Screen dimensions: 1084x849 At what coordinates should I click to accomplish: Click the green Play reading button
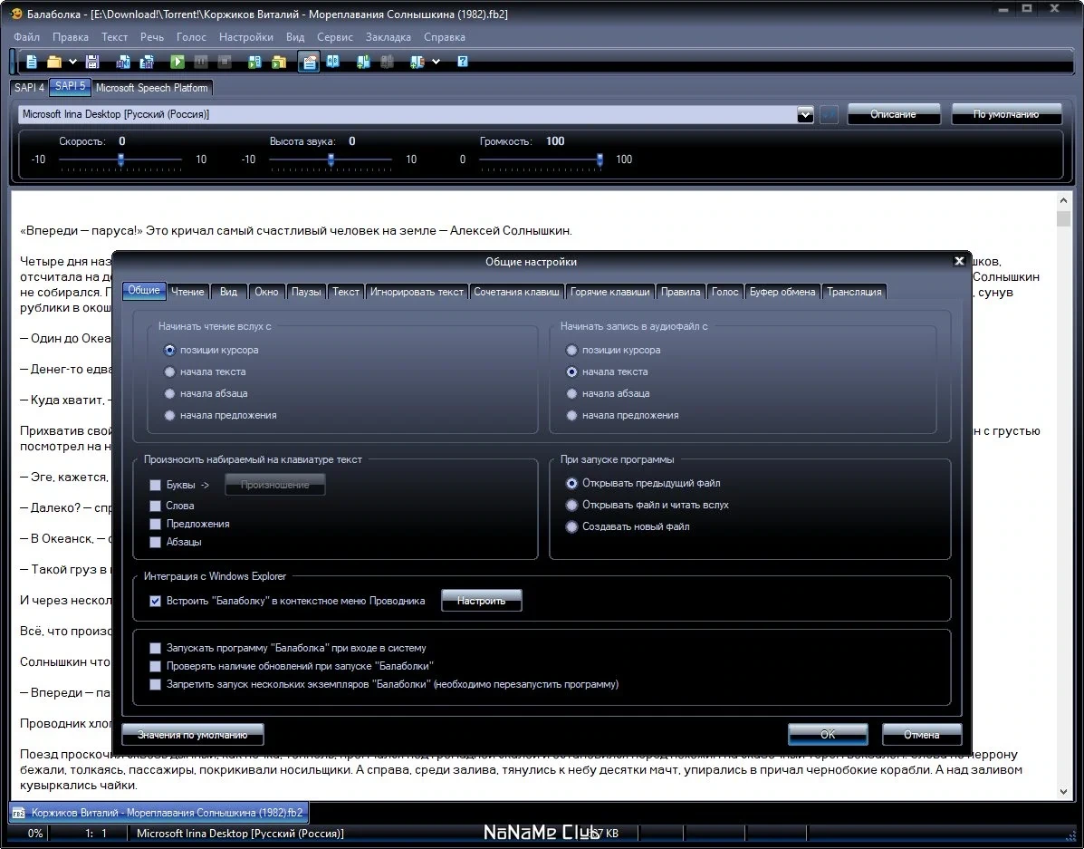click(x=177, y=63)
